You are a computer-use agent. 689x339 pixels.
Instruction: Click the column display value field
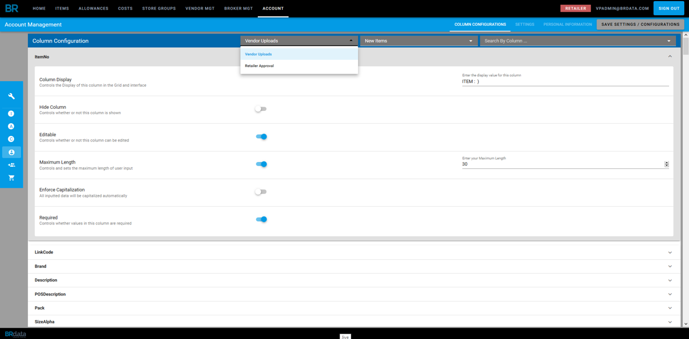click(x=565, y=82)
